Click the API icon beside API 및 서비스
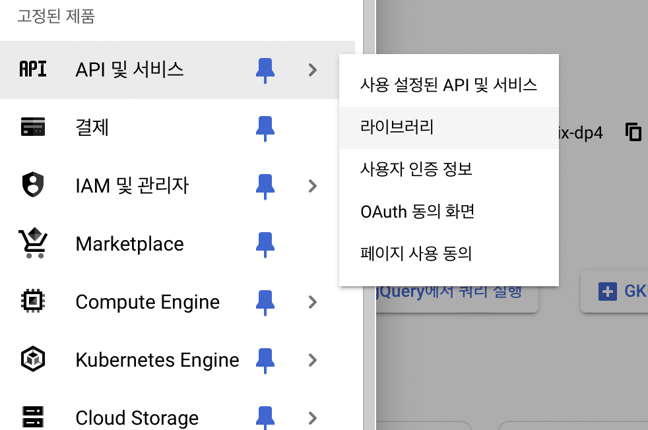The width and height of the screenshot is (648, 430). [x=32, y=69]
